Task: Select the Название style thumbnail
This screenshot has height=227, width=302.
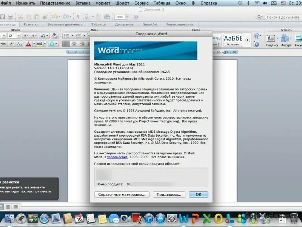Action: (x=233, y=40)
